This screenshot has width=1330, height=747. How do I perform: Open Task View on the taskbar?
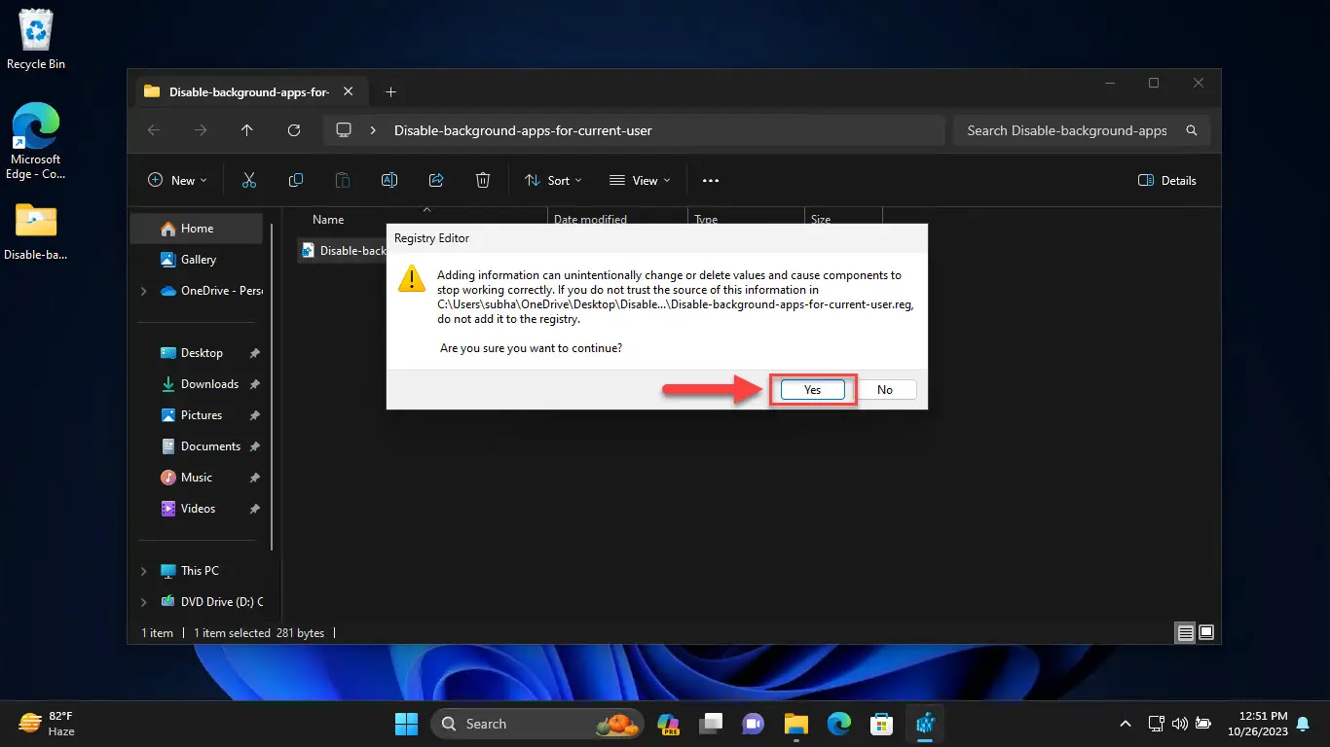712,724
